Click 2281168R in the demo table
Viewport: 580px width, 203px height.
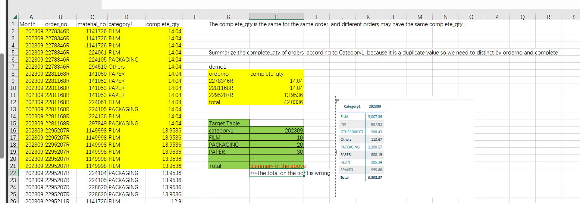click(x=228, y=88)
